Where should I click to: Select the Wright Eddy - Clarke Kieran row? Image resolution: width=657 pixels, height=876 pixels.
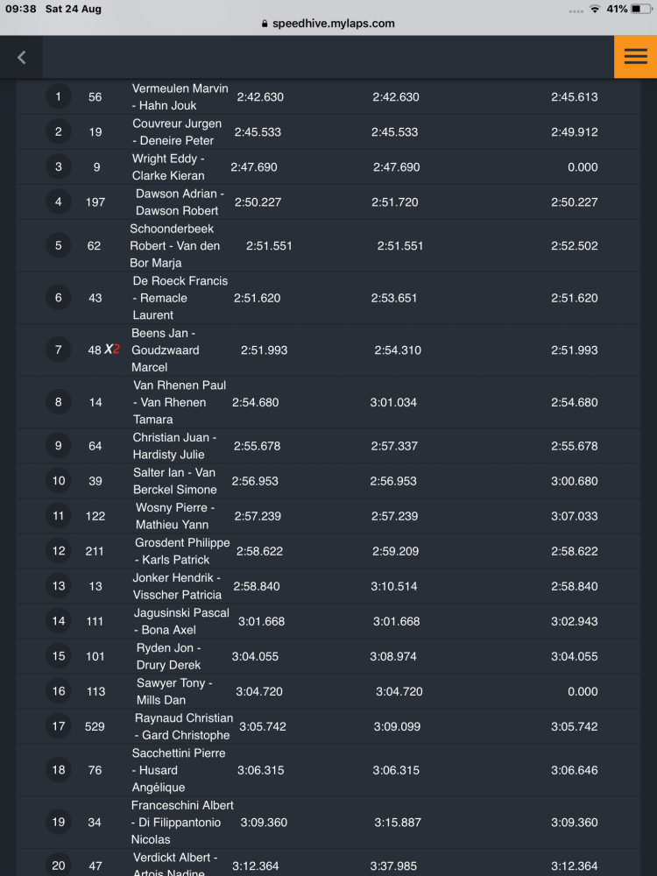(328, 166)
